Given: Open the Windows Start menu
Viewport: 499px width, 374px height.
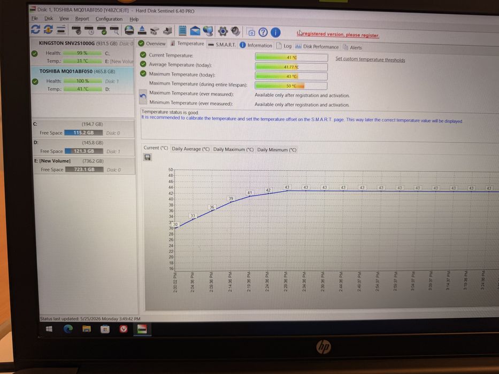Looking at the screenshot, I should coord(49,329).
